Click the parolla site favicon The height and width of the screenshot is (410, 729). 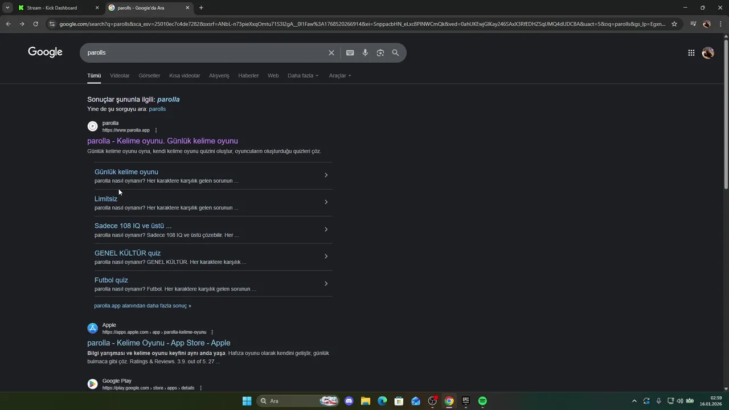(92, 126)
